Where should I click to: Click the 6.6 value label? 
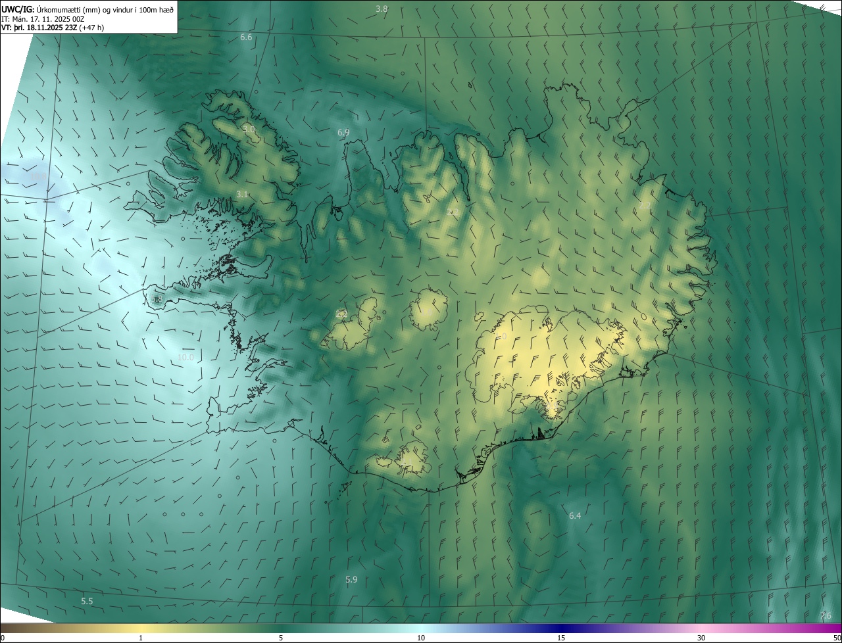[246, 37]
